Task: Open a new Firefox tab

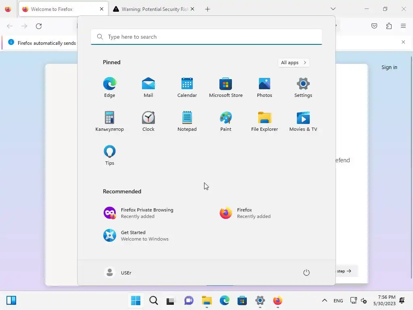Action: 208,9
